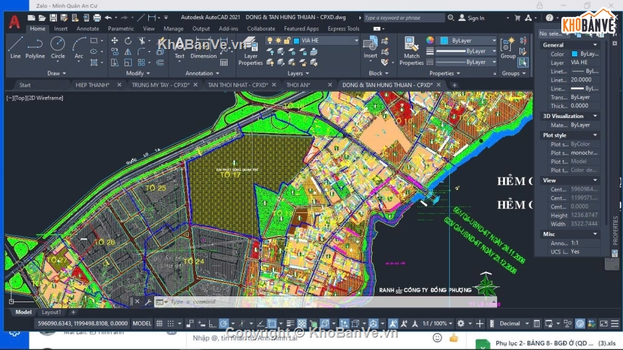623x350 pixels.
Task: Click Undo arrow in quick access toolbar
Action: tap(108, 18)
